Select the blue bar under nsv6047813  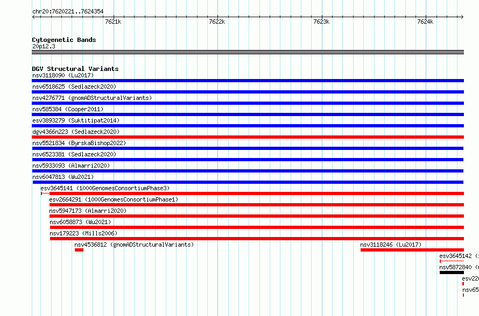click(x=248, y=182)
